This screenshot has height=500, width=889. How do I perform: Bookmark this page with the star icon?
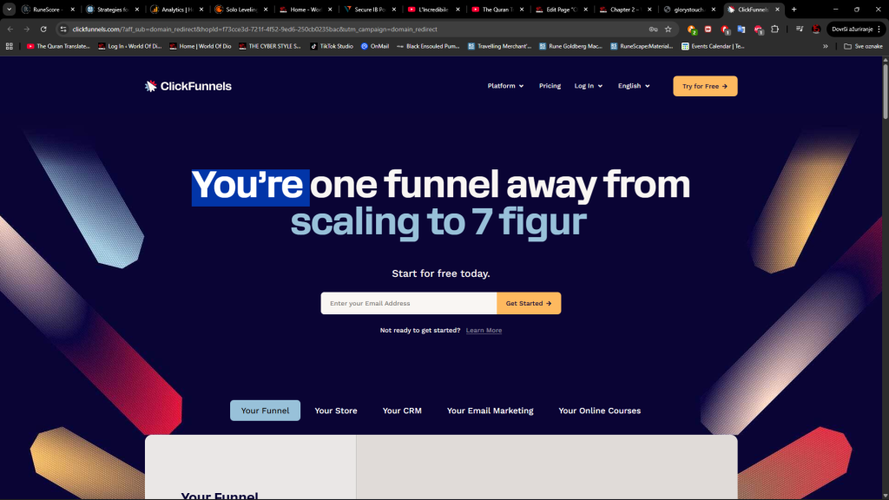click(668, 29)
